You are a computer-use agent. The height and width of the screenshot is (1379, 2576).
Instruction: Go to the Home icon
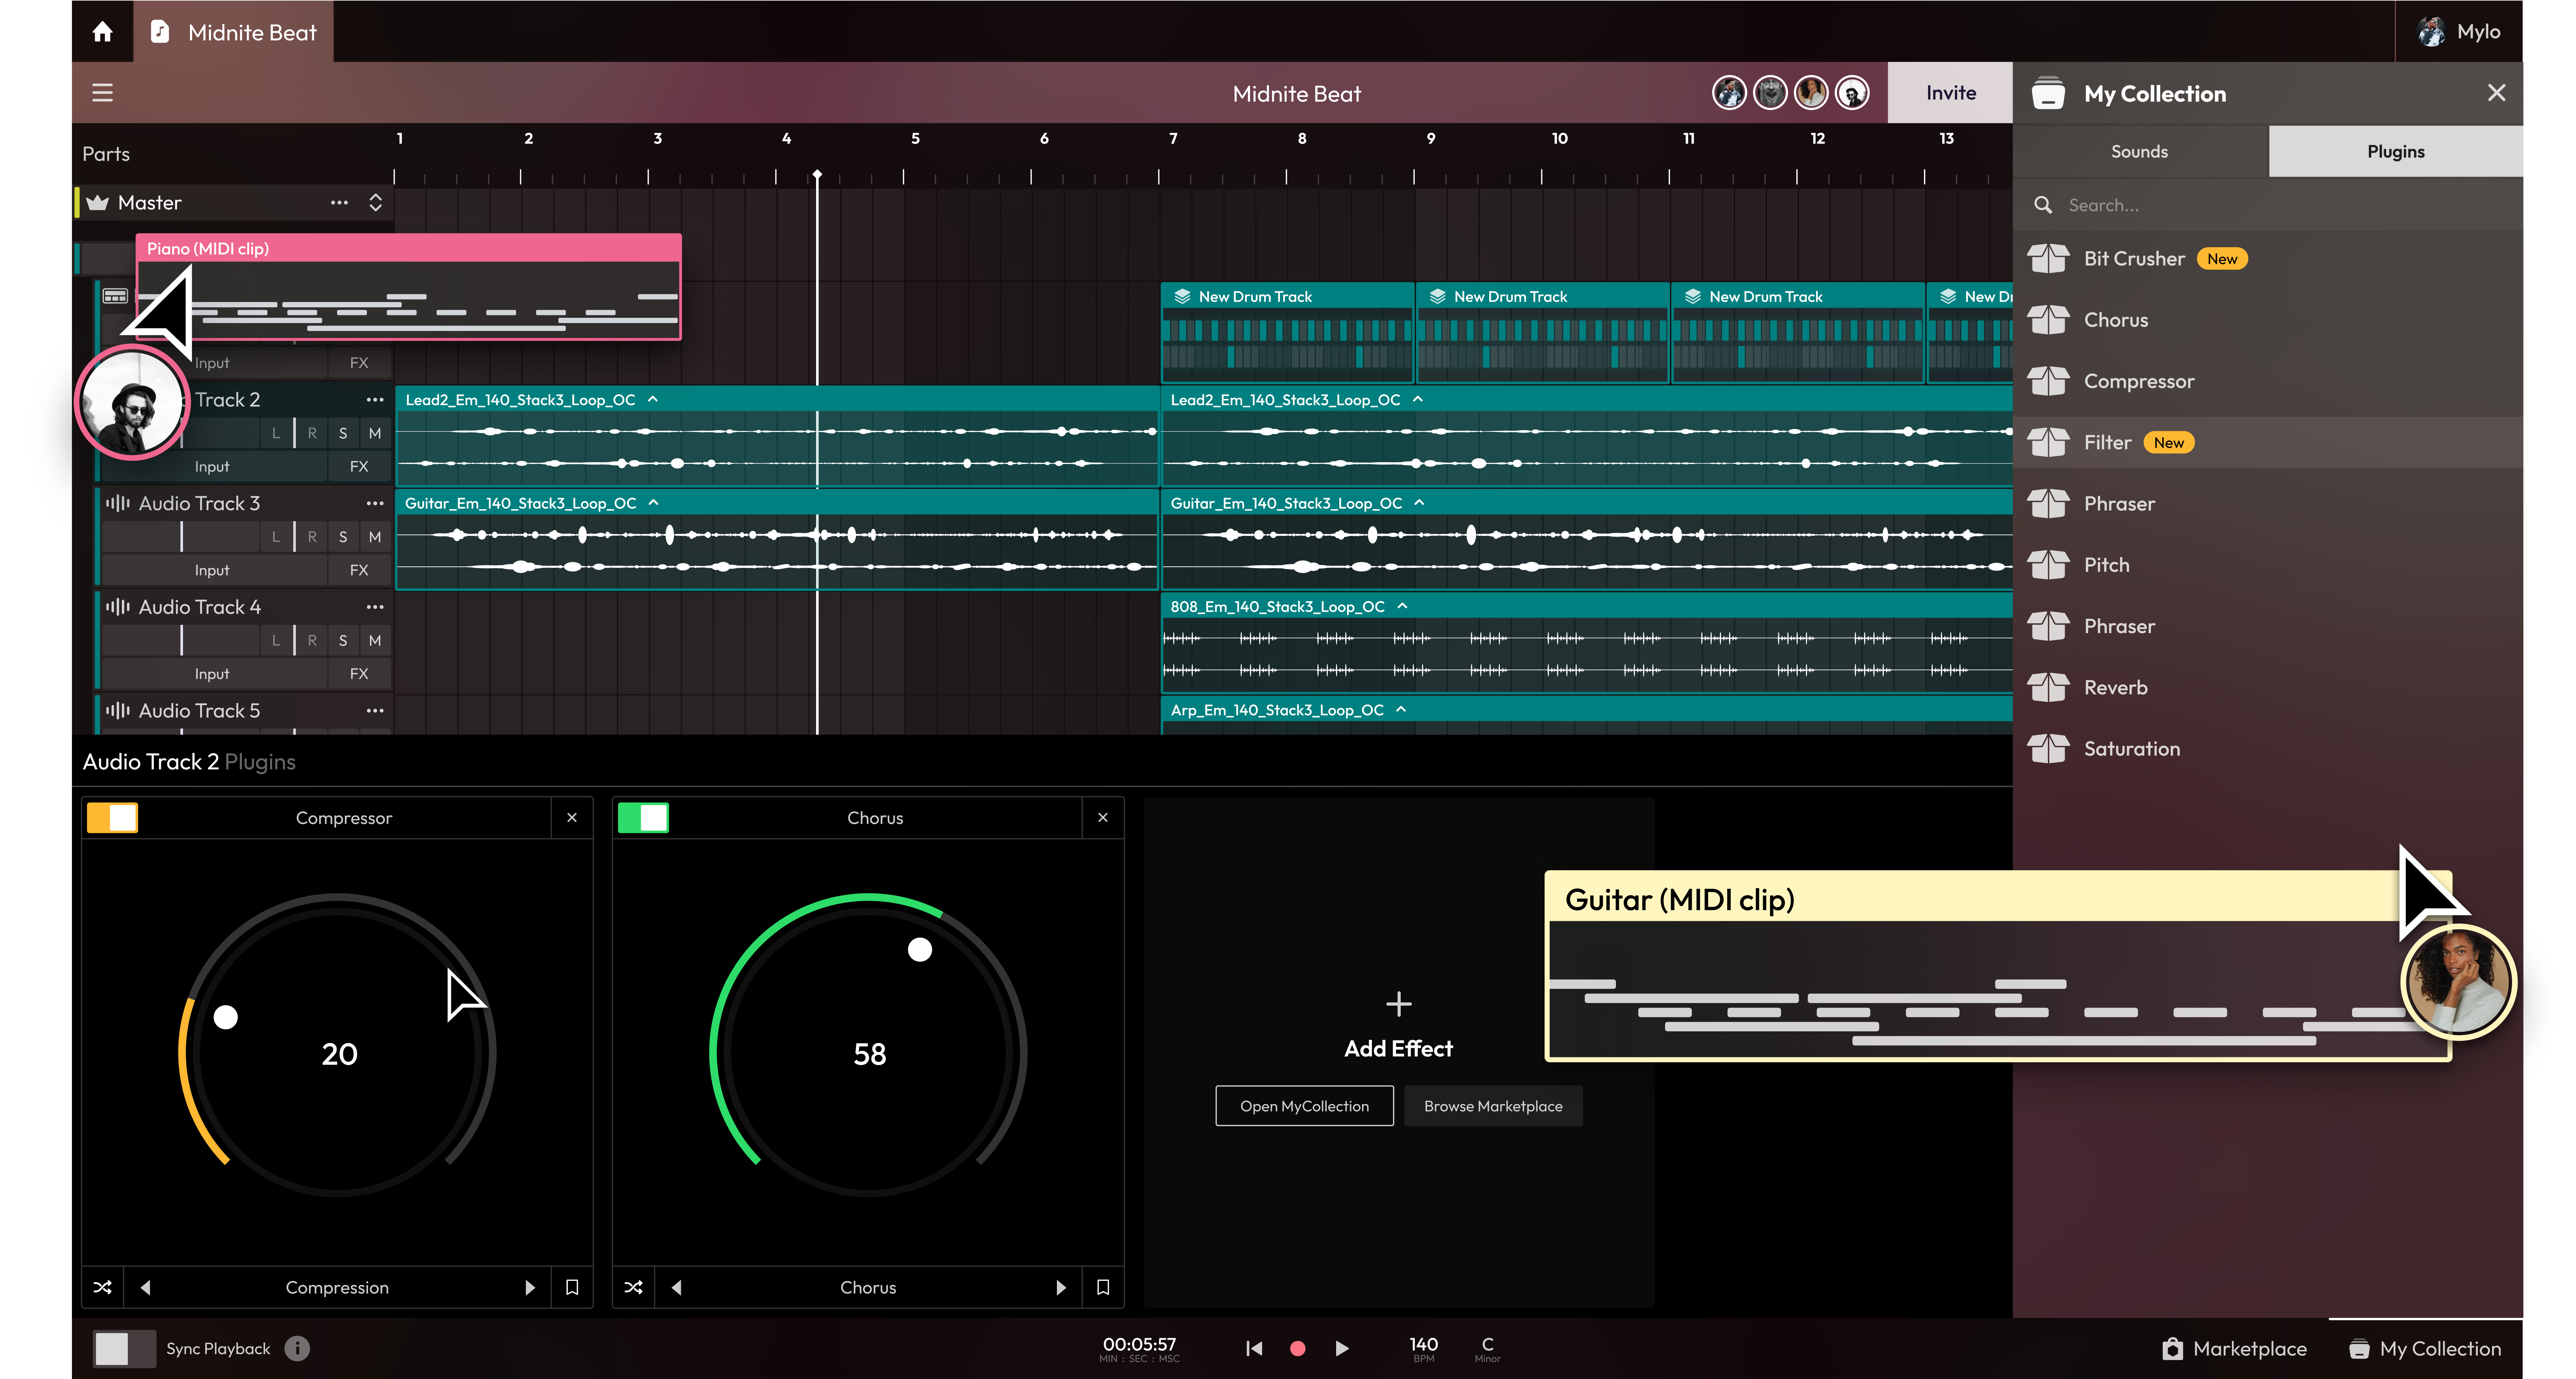tap(102, 32)
